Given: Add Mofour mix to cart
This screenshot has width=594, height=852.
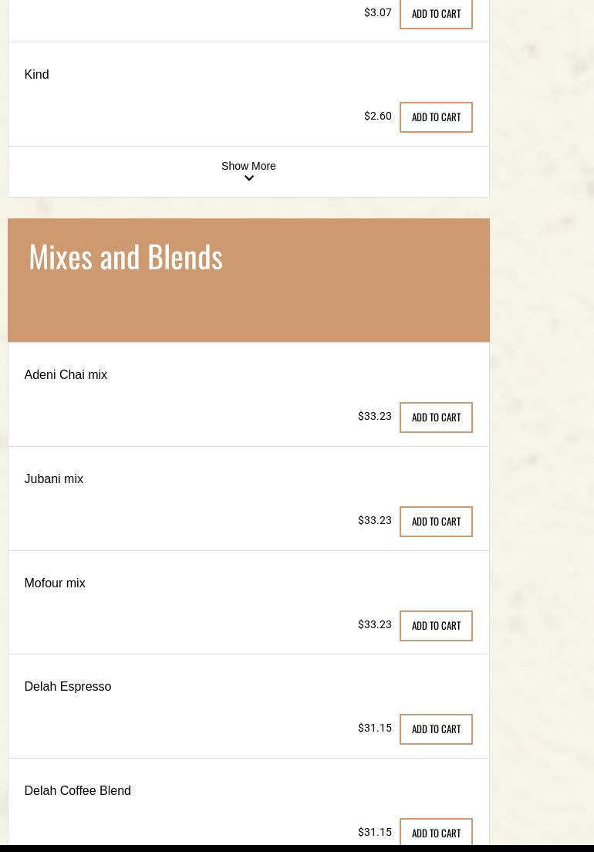Looking at the screenshot, I should 436,626.
